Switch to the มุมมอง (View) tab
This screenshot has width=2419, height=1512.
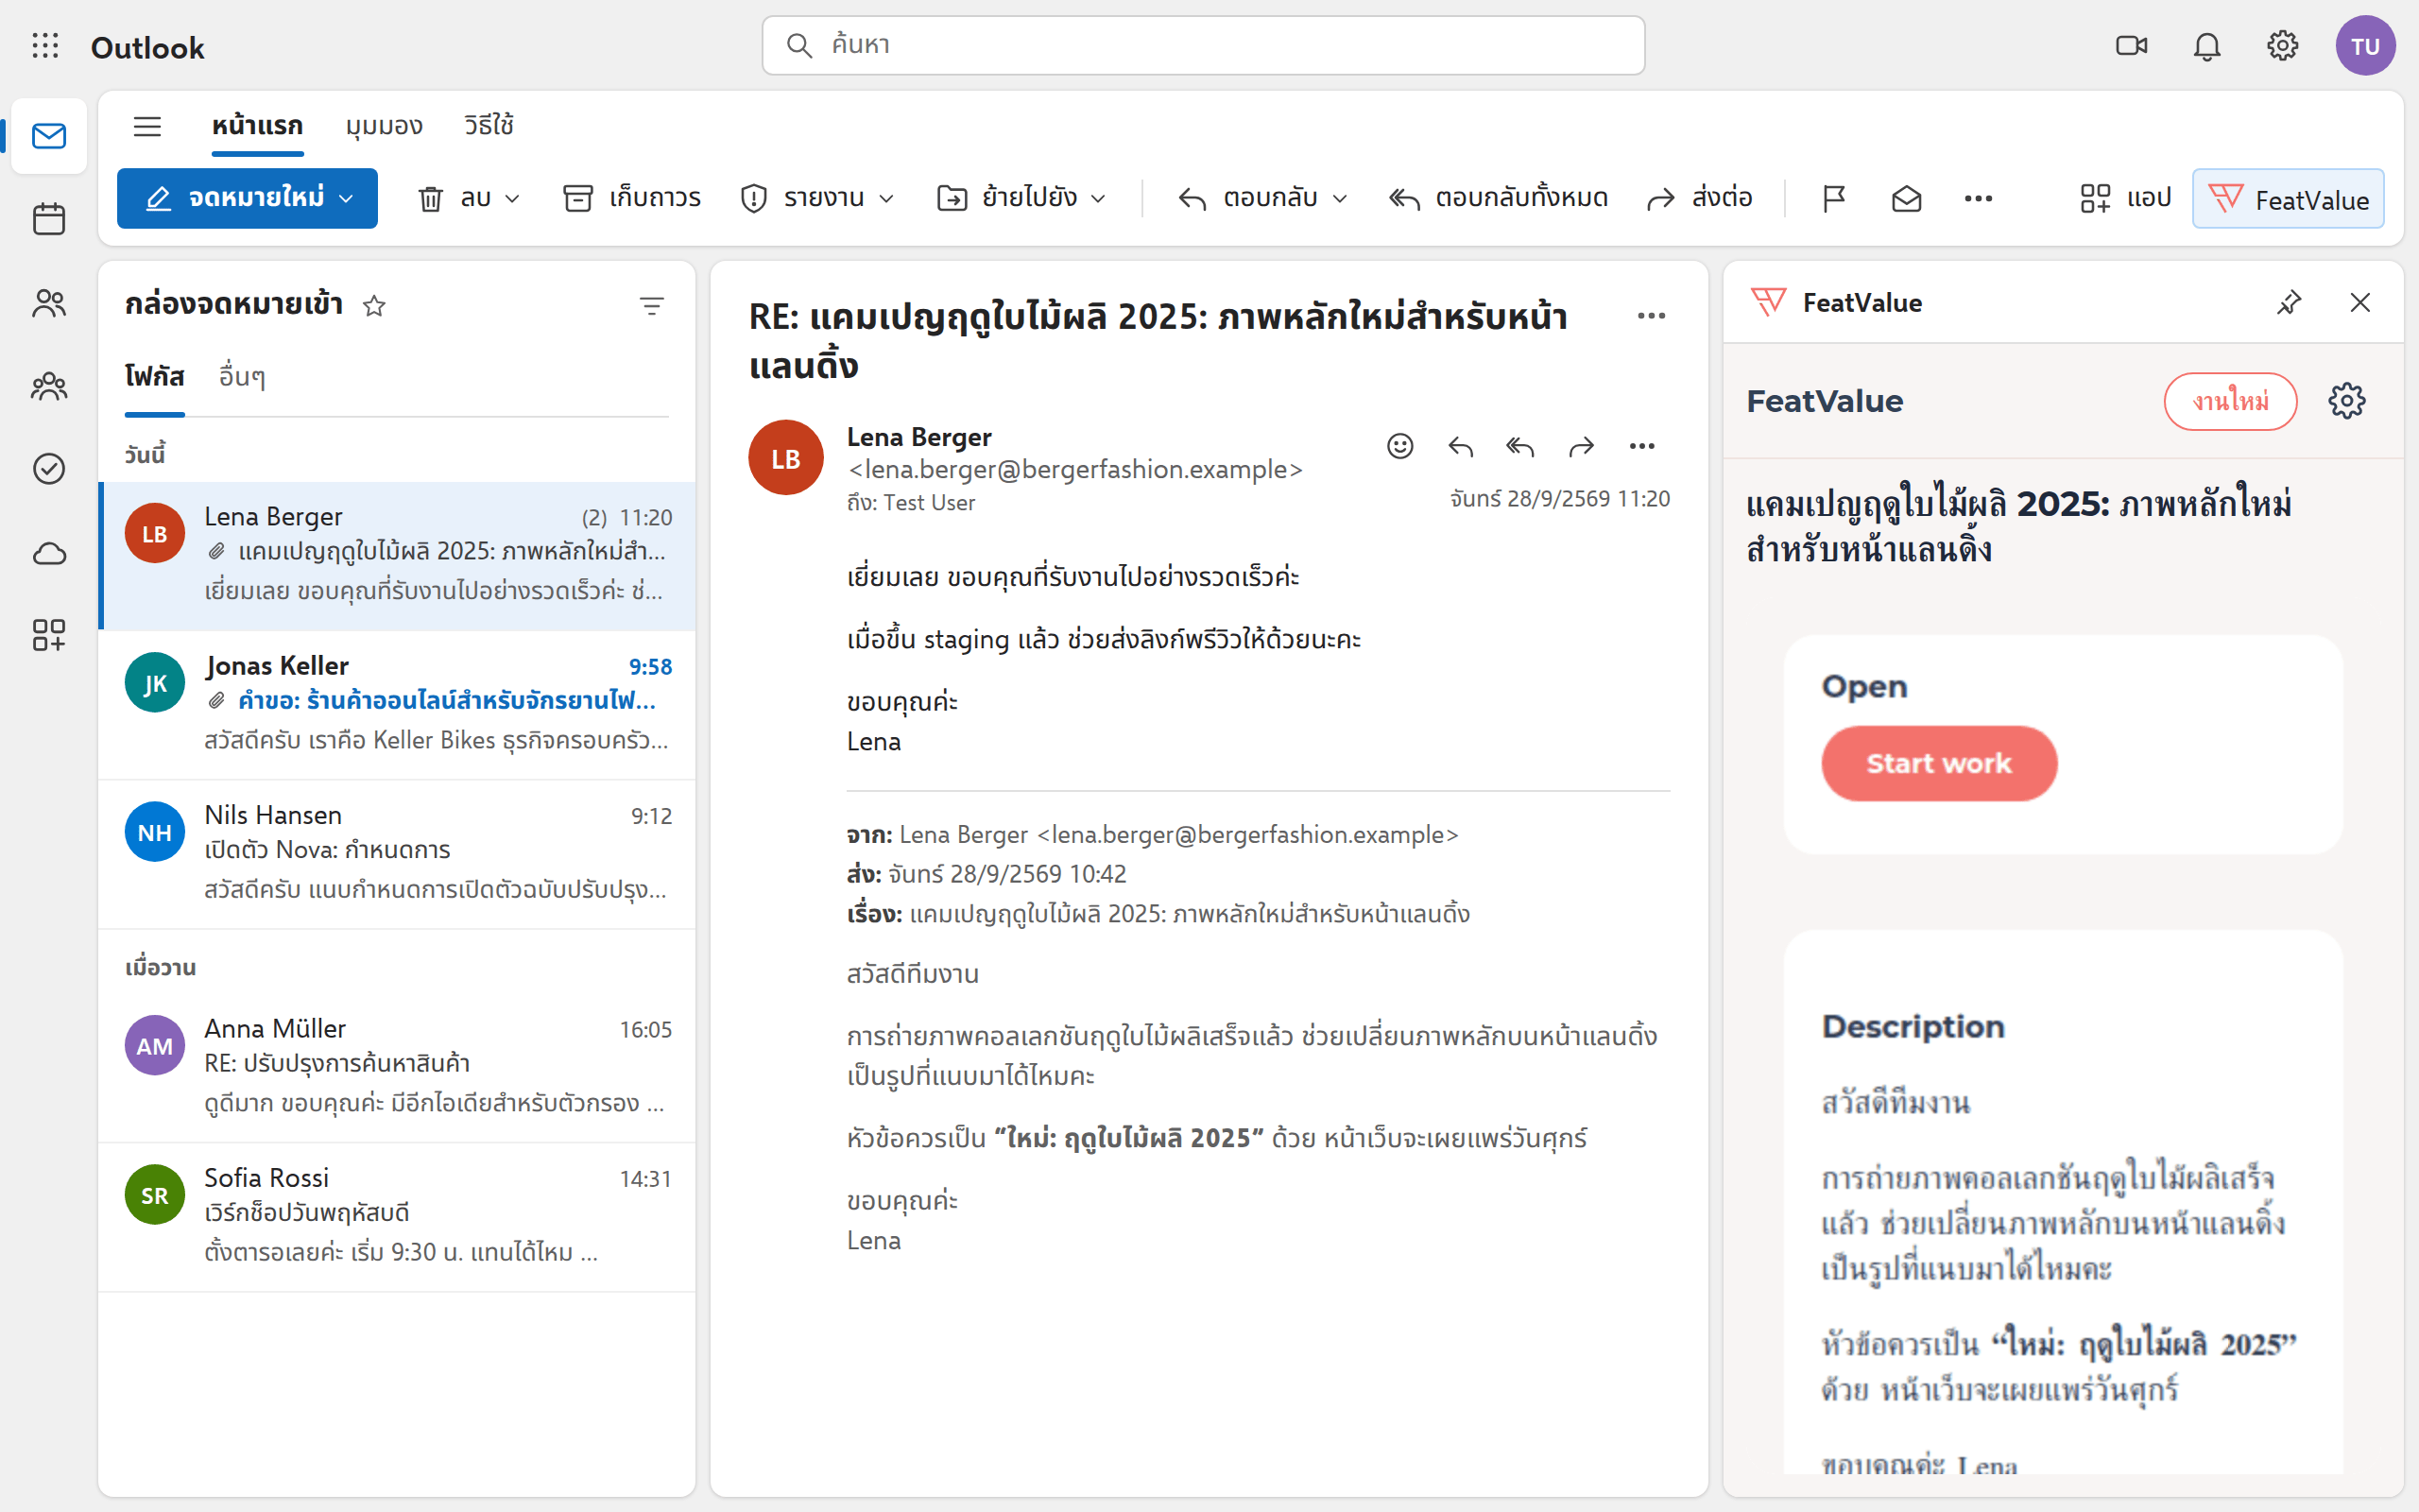[x=384, y=126]
